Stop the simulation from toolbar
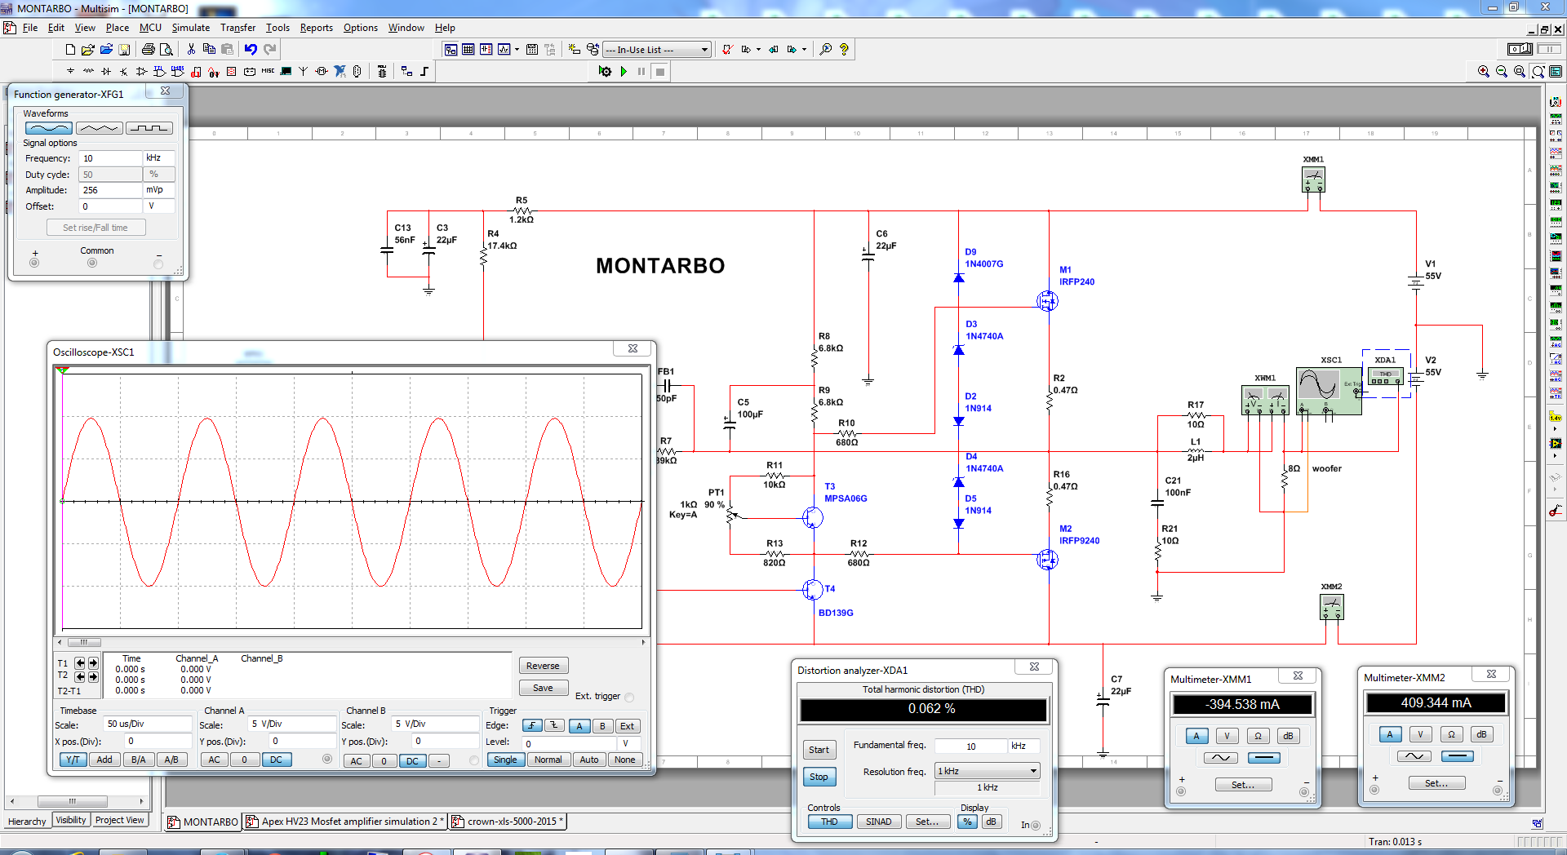Image resolution: width=1567 pixels, height=855 pixels. [660, 72]
